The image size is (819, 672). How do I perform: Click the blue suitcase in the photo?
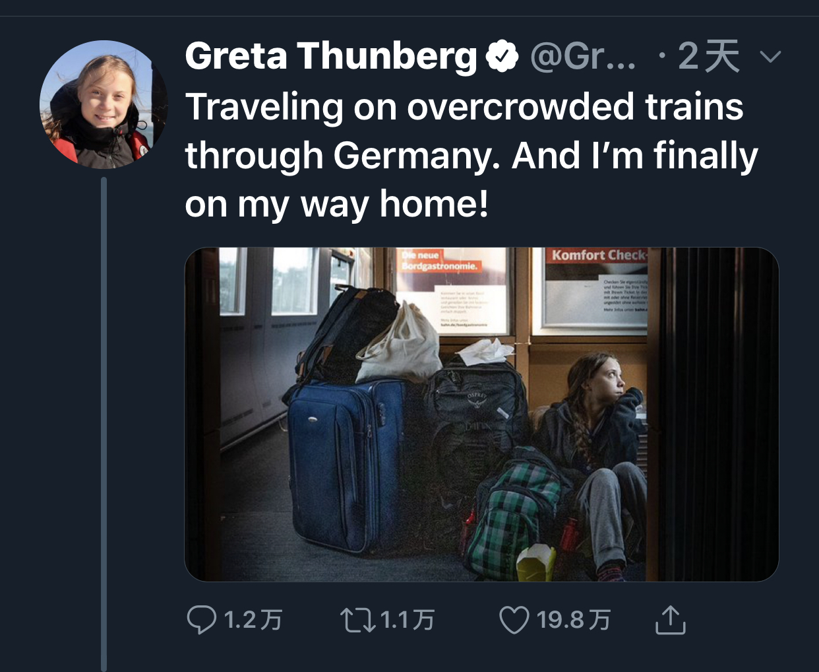click(343, 462)
